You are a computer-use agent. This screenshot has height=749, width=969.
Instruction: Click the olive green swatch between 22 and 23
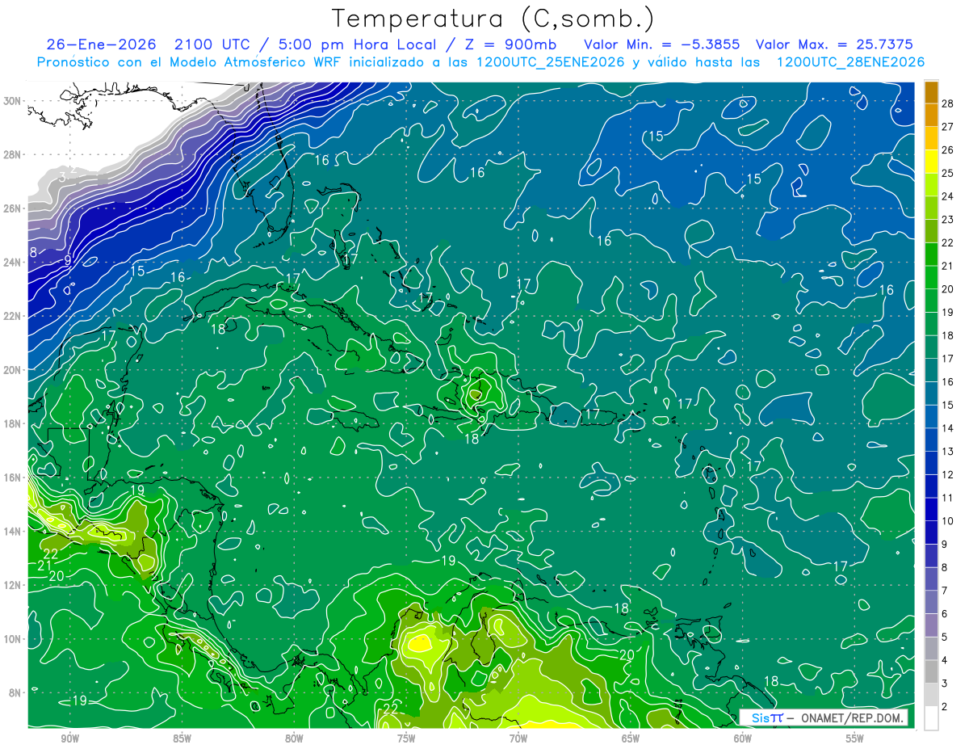coord(931,230)
